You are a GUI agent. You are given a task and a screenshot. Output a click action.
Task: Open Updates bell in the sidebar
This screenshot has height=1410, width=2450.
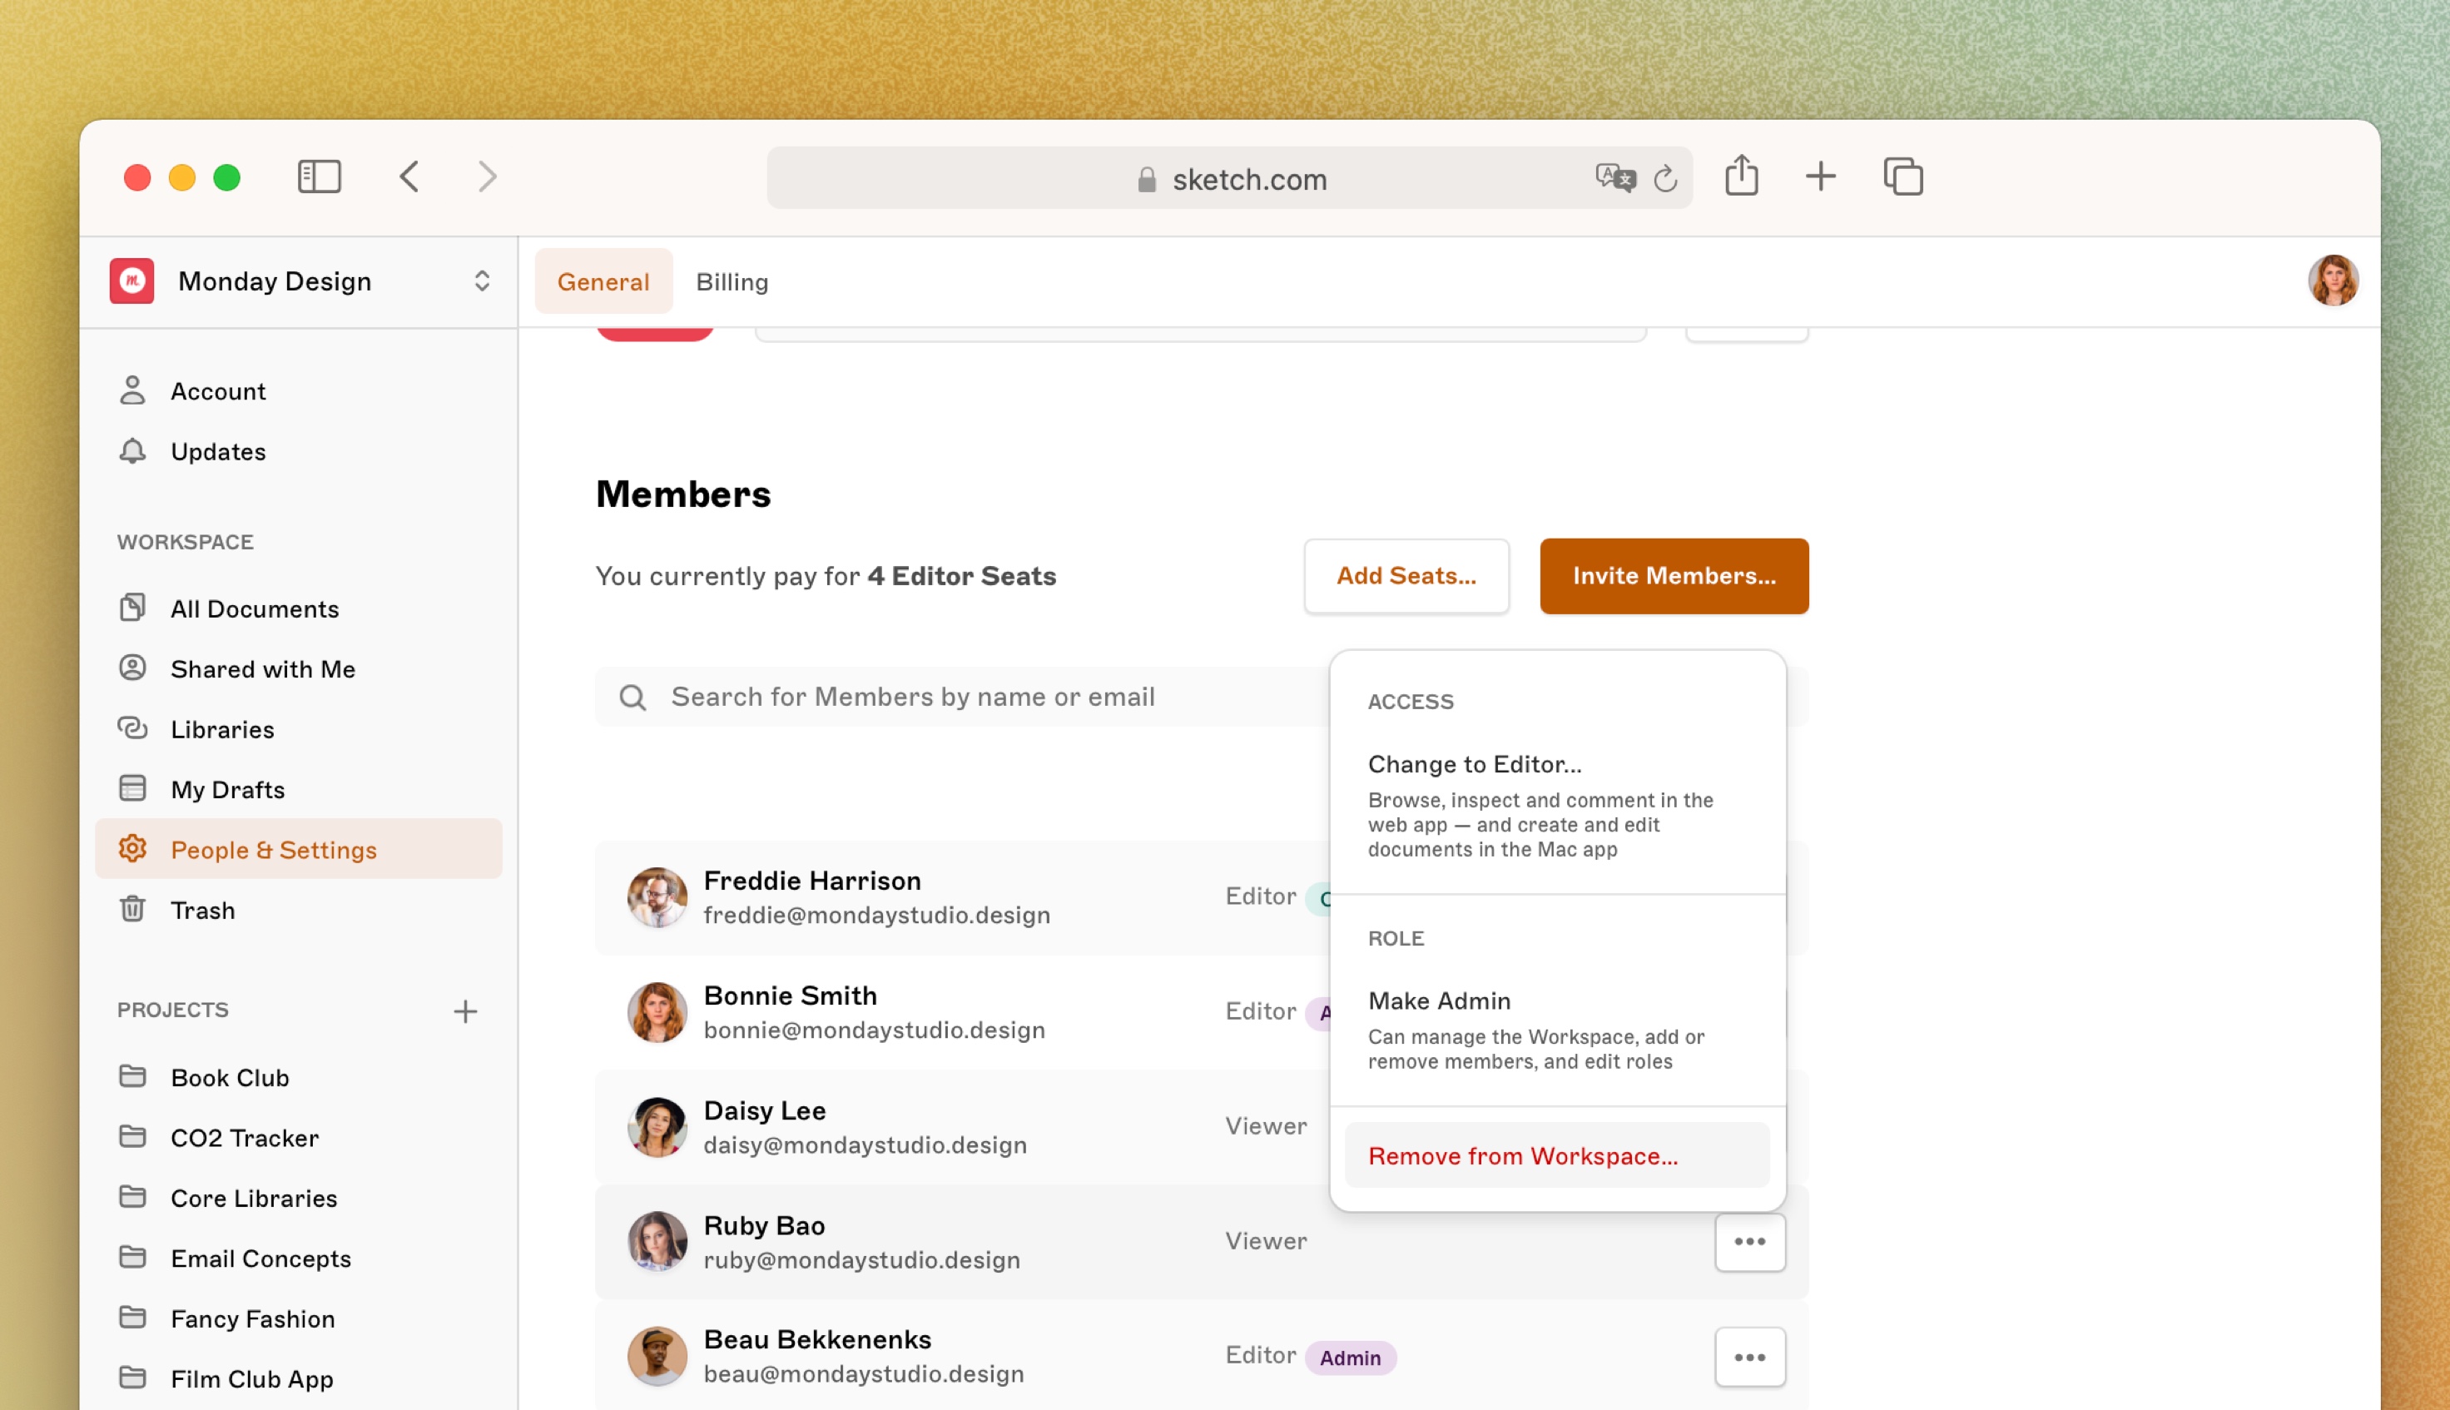point(298,451)
